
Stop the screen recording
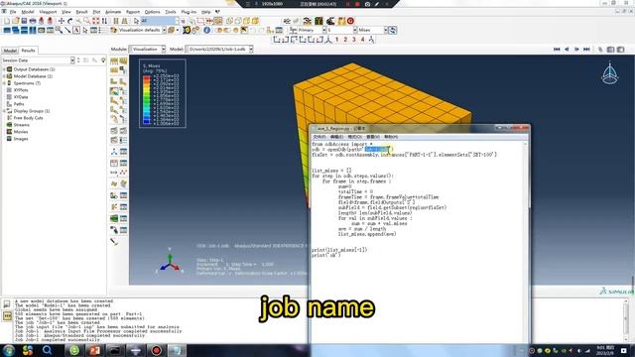tap(357, 4)
